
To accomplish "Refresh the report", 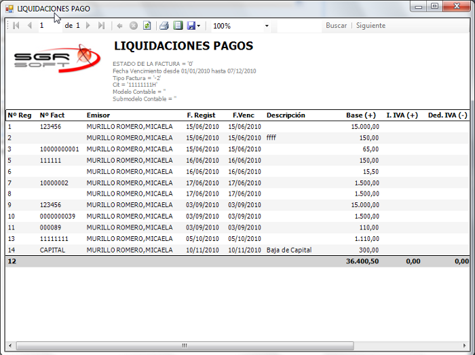I will pyautogui.click(x=147, y=26).
